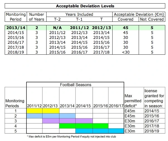Image resolution: width=168 pixels, height=141 pixels.
Task: Select the purple 2014/15 cell in period 3
Action: click(x=84, y=121)
